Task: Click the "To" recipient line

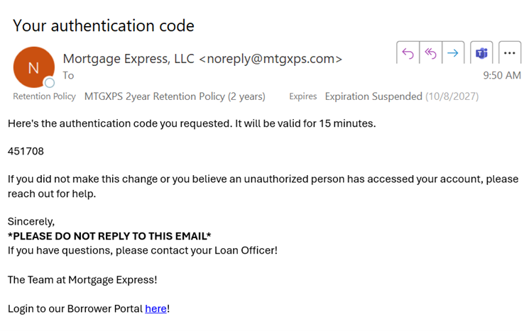Action: [x=68, y=75]
